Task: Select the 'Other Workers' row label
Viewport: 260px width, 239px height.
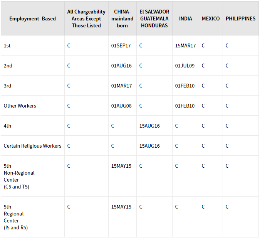Action: 20,106
